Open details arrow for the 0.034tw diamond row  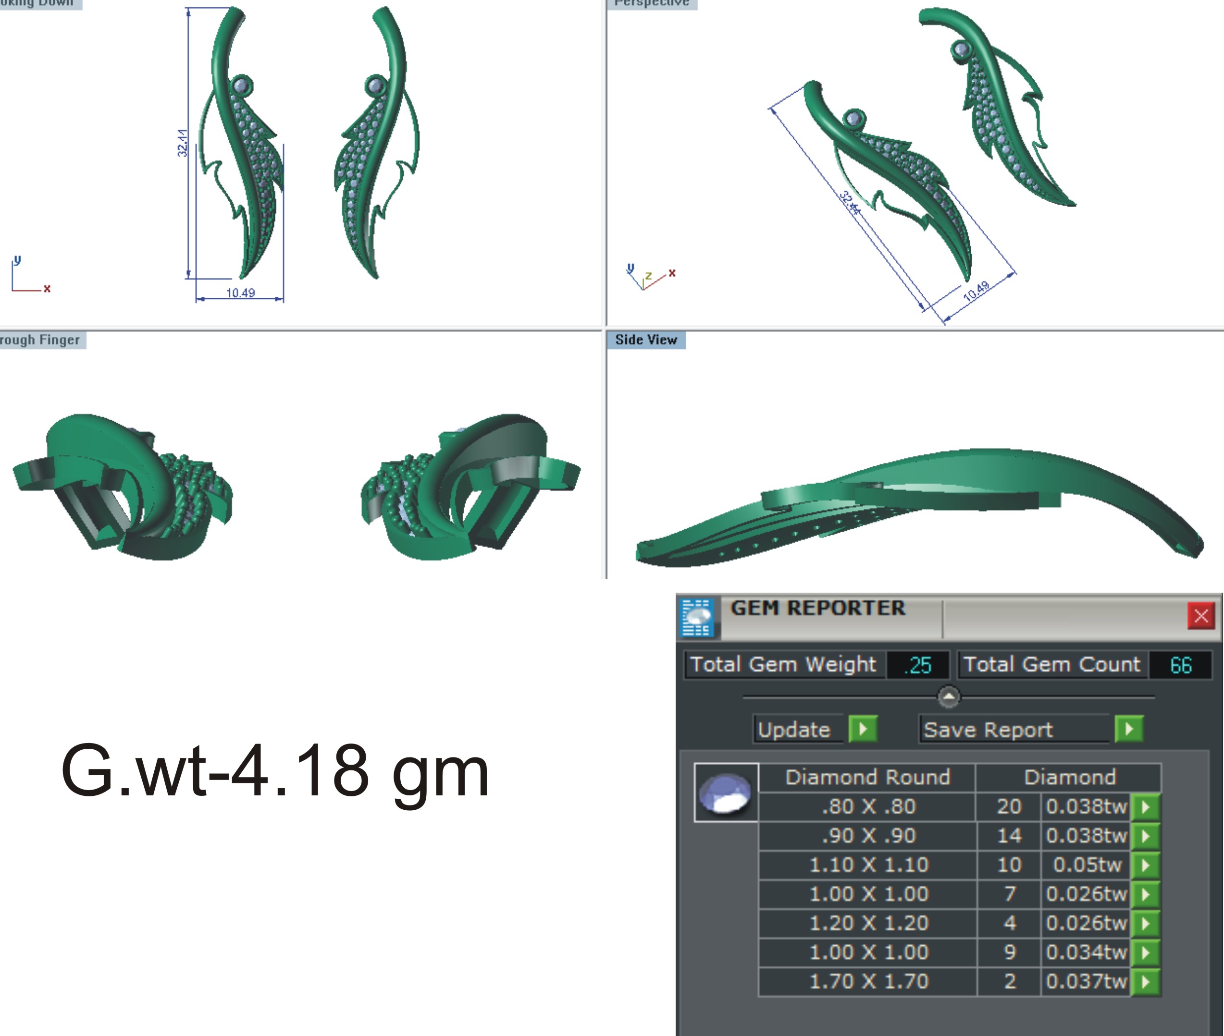point(1147,952)
